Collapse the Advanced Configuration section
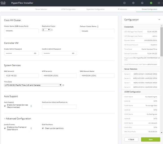Screen dimensions: 163x144 5,118
